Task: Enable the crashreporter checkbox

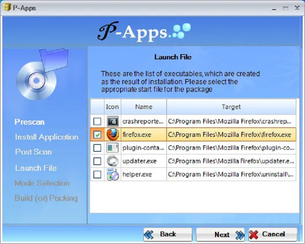Action: 98,121
